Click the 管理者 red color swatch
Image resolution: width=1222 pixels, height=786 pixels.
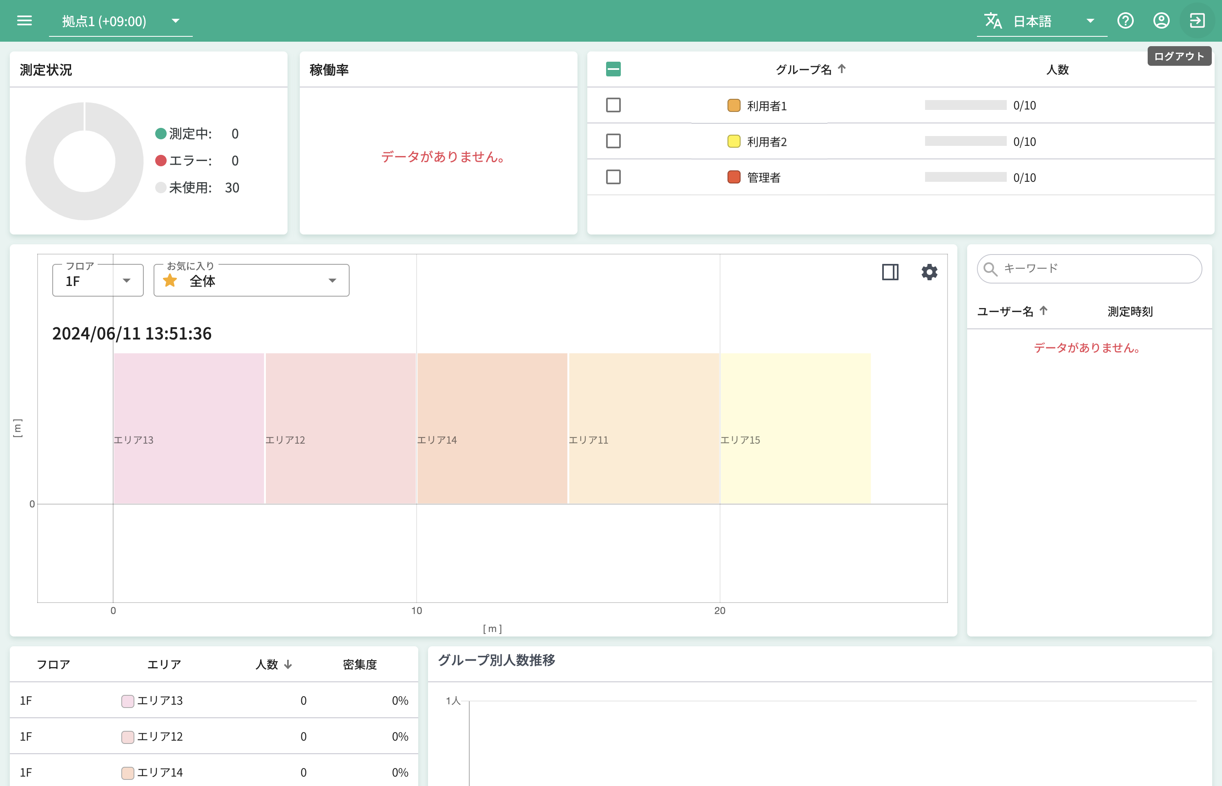point(733,177)
